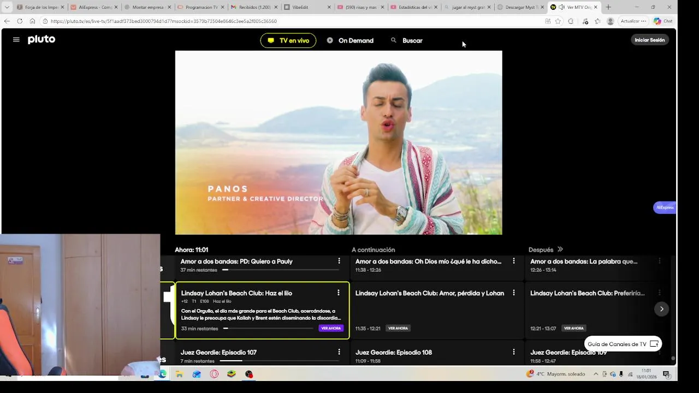Open the notification center icon
Viewport: 699px width, 393px height.
pyautogui.click(x=666, y=374)
